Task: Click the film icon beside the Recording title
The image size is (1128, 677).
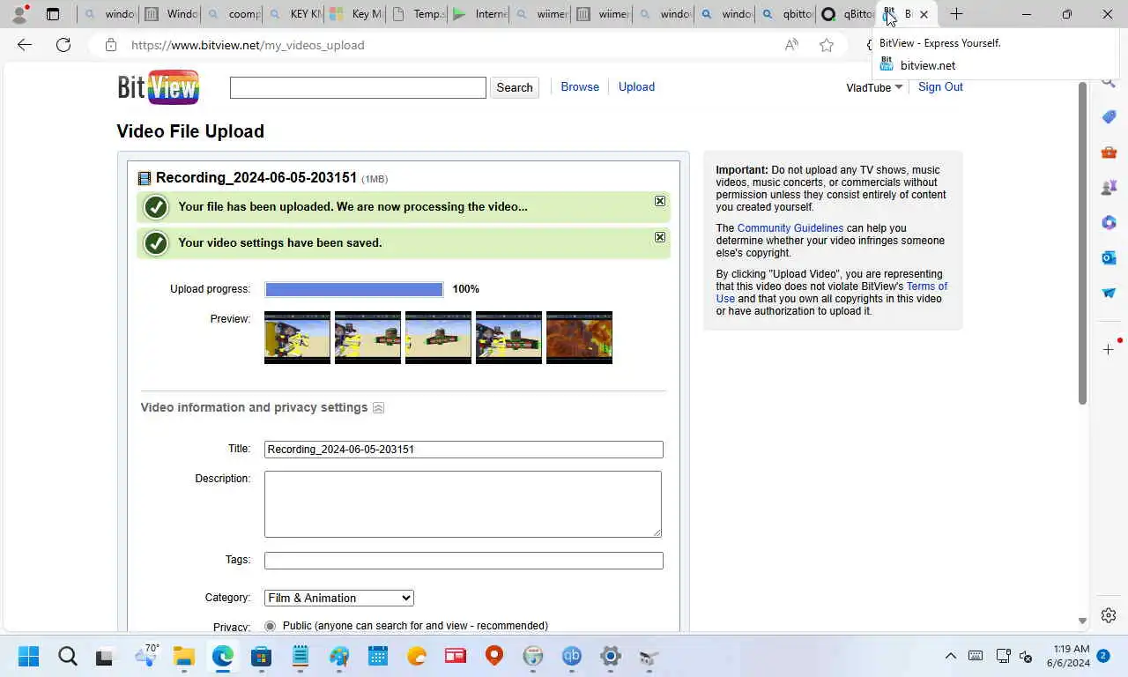Action: (x=145, y=178)
